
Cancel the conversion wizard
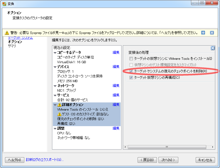205,160
